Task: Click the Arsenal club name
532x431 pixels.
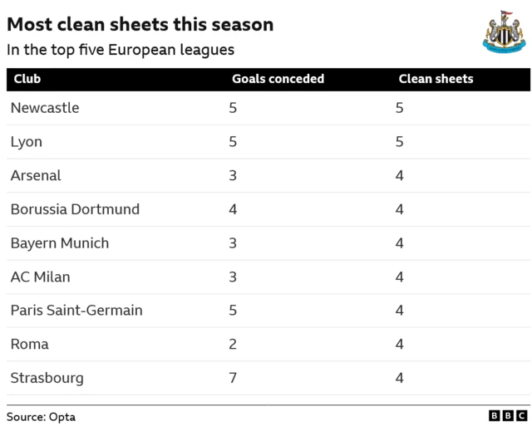Action: 36,175
